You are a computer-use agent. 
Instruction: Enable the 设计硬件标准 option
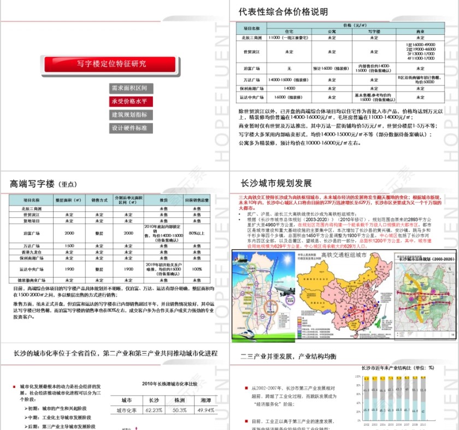131,127
